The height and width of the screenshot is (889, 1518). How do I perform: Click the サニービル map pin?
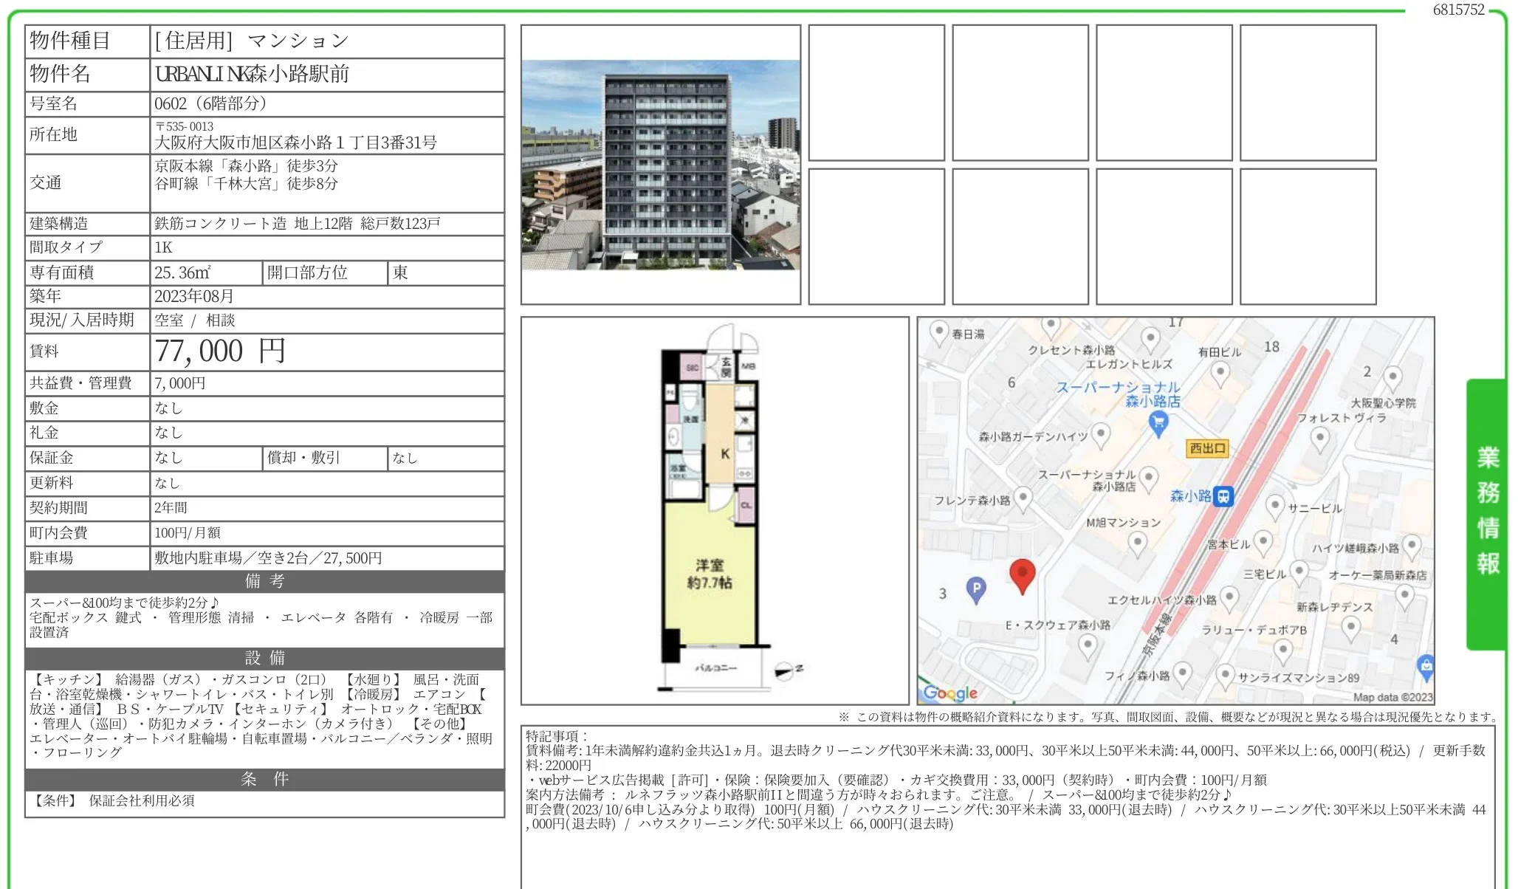click(1277, 505)
